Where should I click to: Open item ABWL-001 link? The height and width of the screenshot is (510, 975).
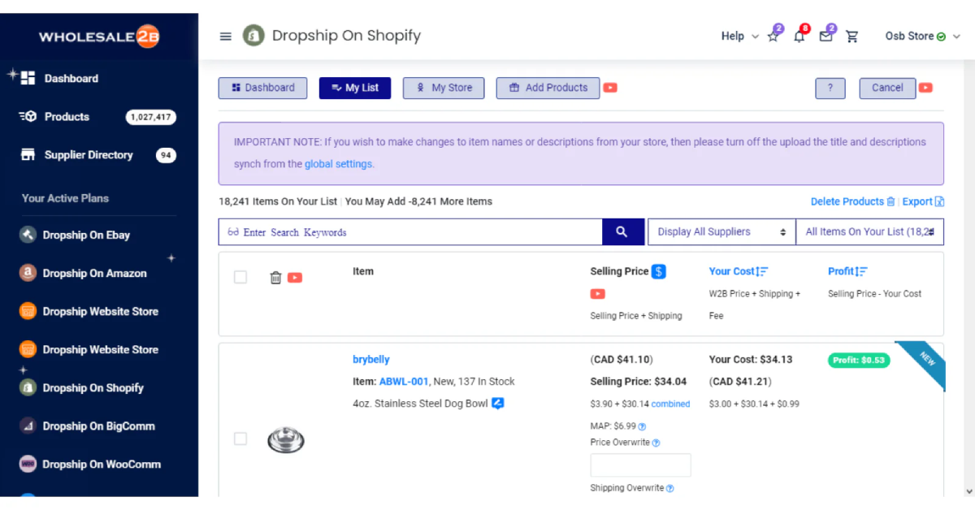[x=403, y=381]
